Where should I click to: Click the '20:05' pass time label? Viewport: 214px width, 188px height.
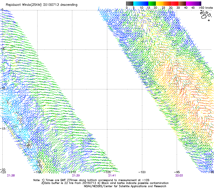179,176
